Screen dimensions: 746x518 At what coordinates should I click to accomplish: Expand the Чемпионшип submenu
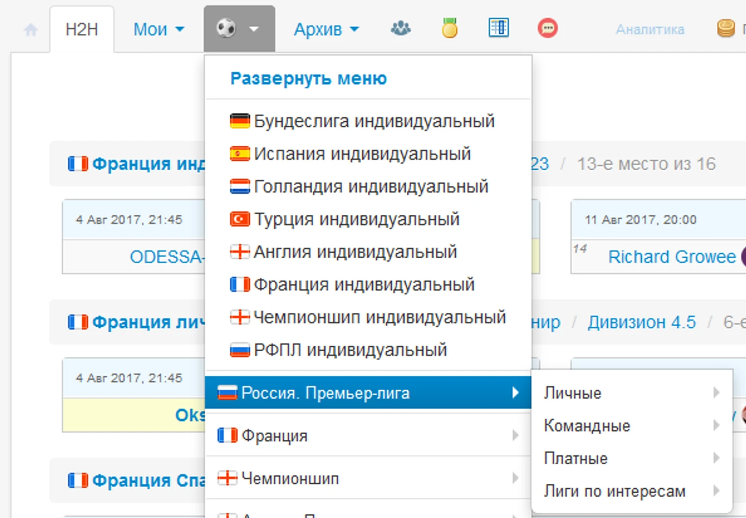pos(368,479)
